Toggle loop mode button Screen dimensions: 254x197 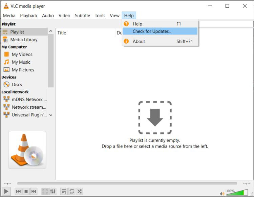[x=71, y=191]
